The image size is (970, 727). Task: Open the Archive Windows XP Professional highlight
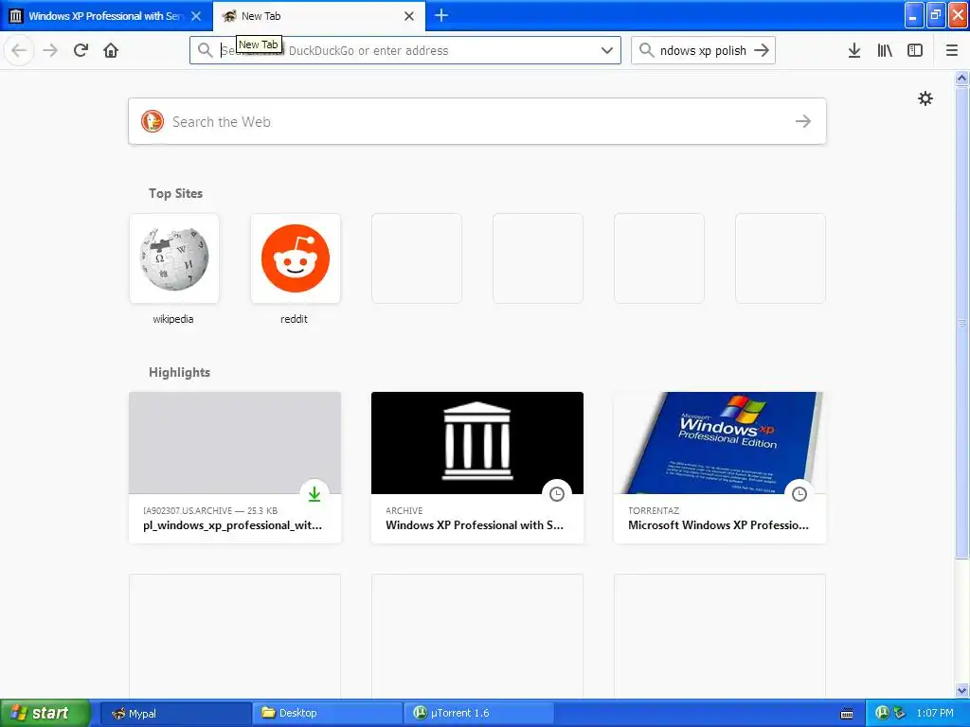(x=477, y=468)
